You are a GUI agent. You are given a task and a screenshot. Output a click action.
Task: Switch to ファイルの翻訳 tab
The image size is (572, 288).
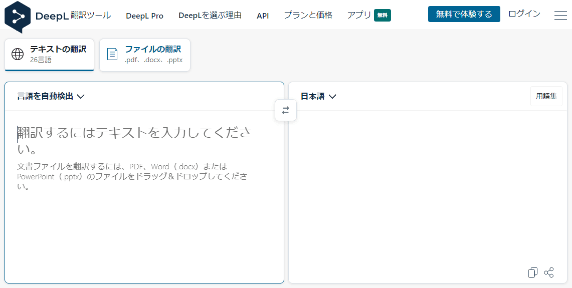click(145, 55)
